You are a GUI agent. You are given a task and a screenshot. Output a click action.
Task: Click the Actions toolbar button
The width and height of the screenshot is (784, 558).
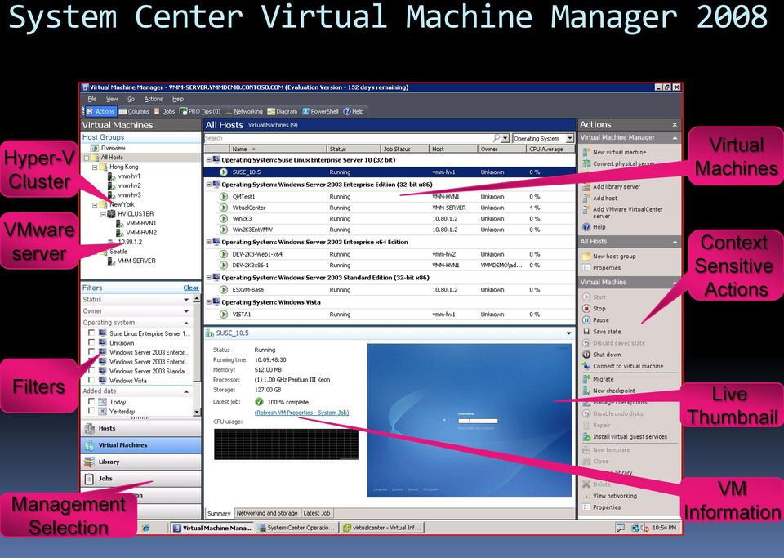click(100, 111)
